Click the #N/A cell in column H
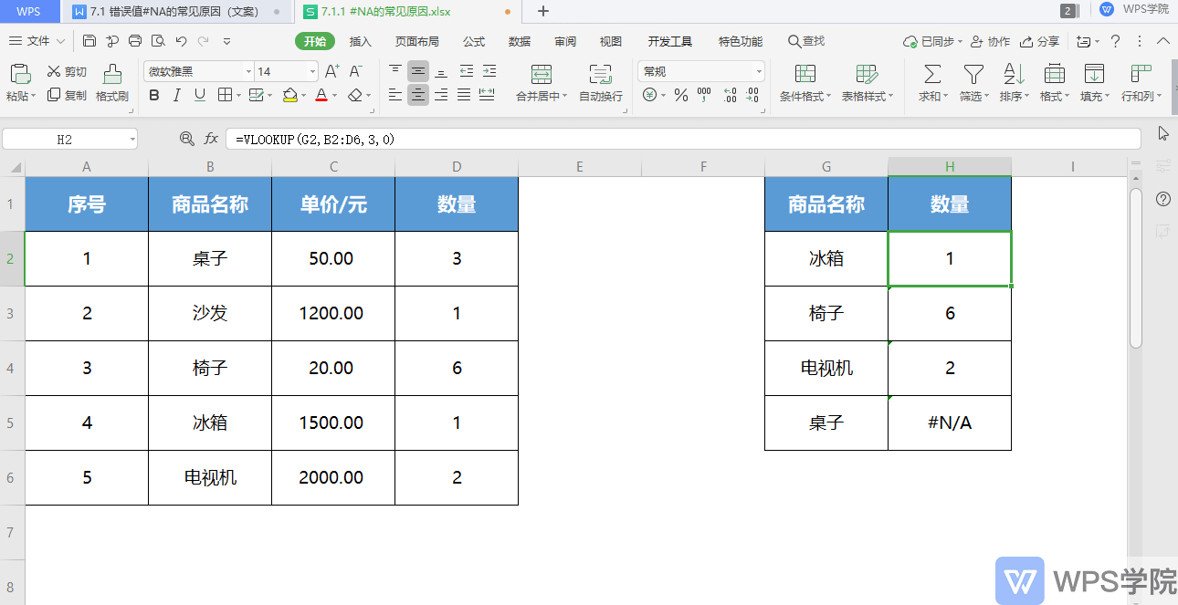 pos(950,422)
